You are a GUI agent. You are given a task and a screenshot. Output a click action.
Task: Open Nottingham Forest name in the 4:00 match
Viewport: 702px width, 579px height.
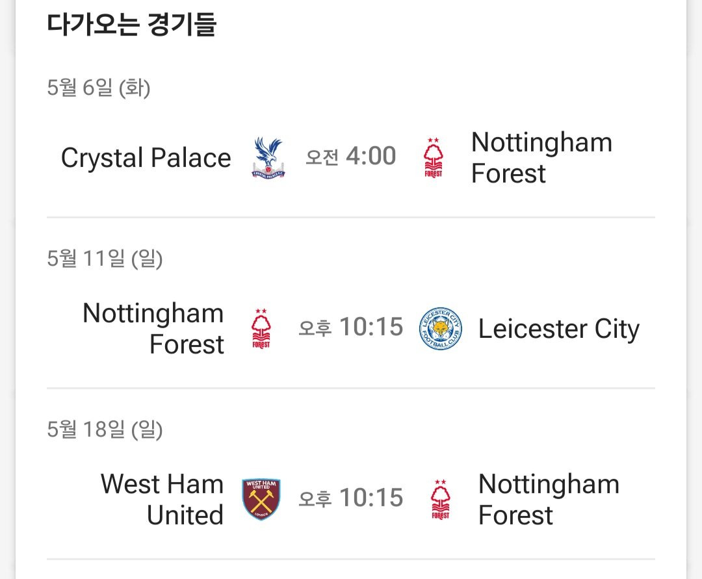[x=541, y=157]
